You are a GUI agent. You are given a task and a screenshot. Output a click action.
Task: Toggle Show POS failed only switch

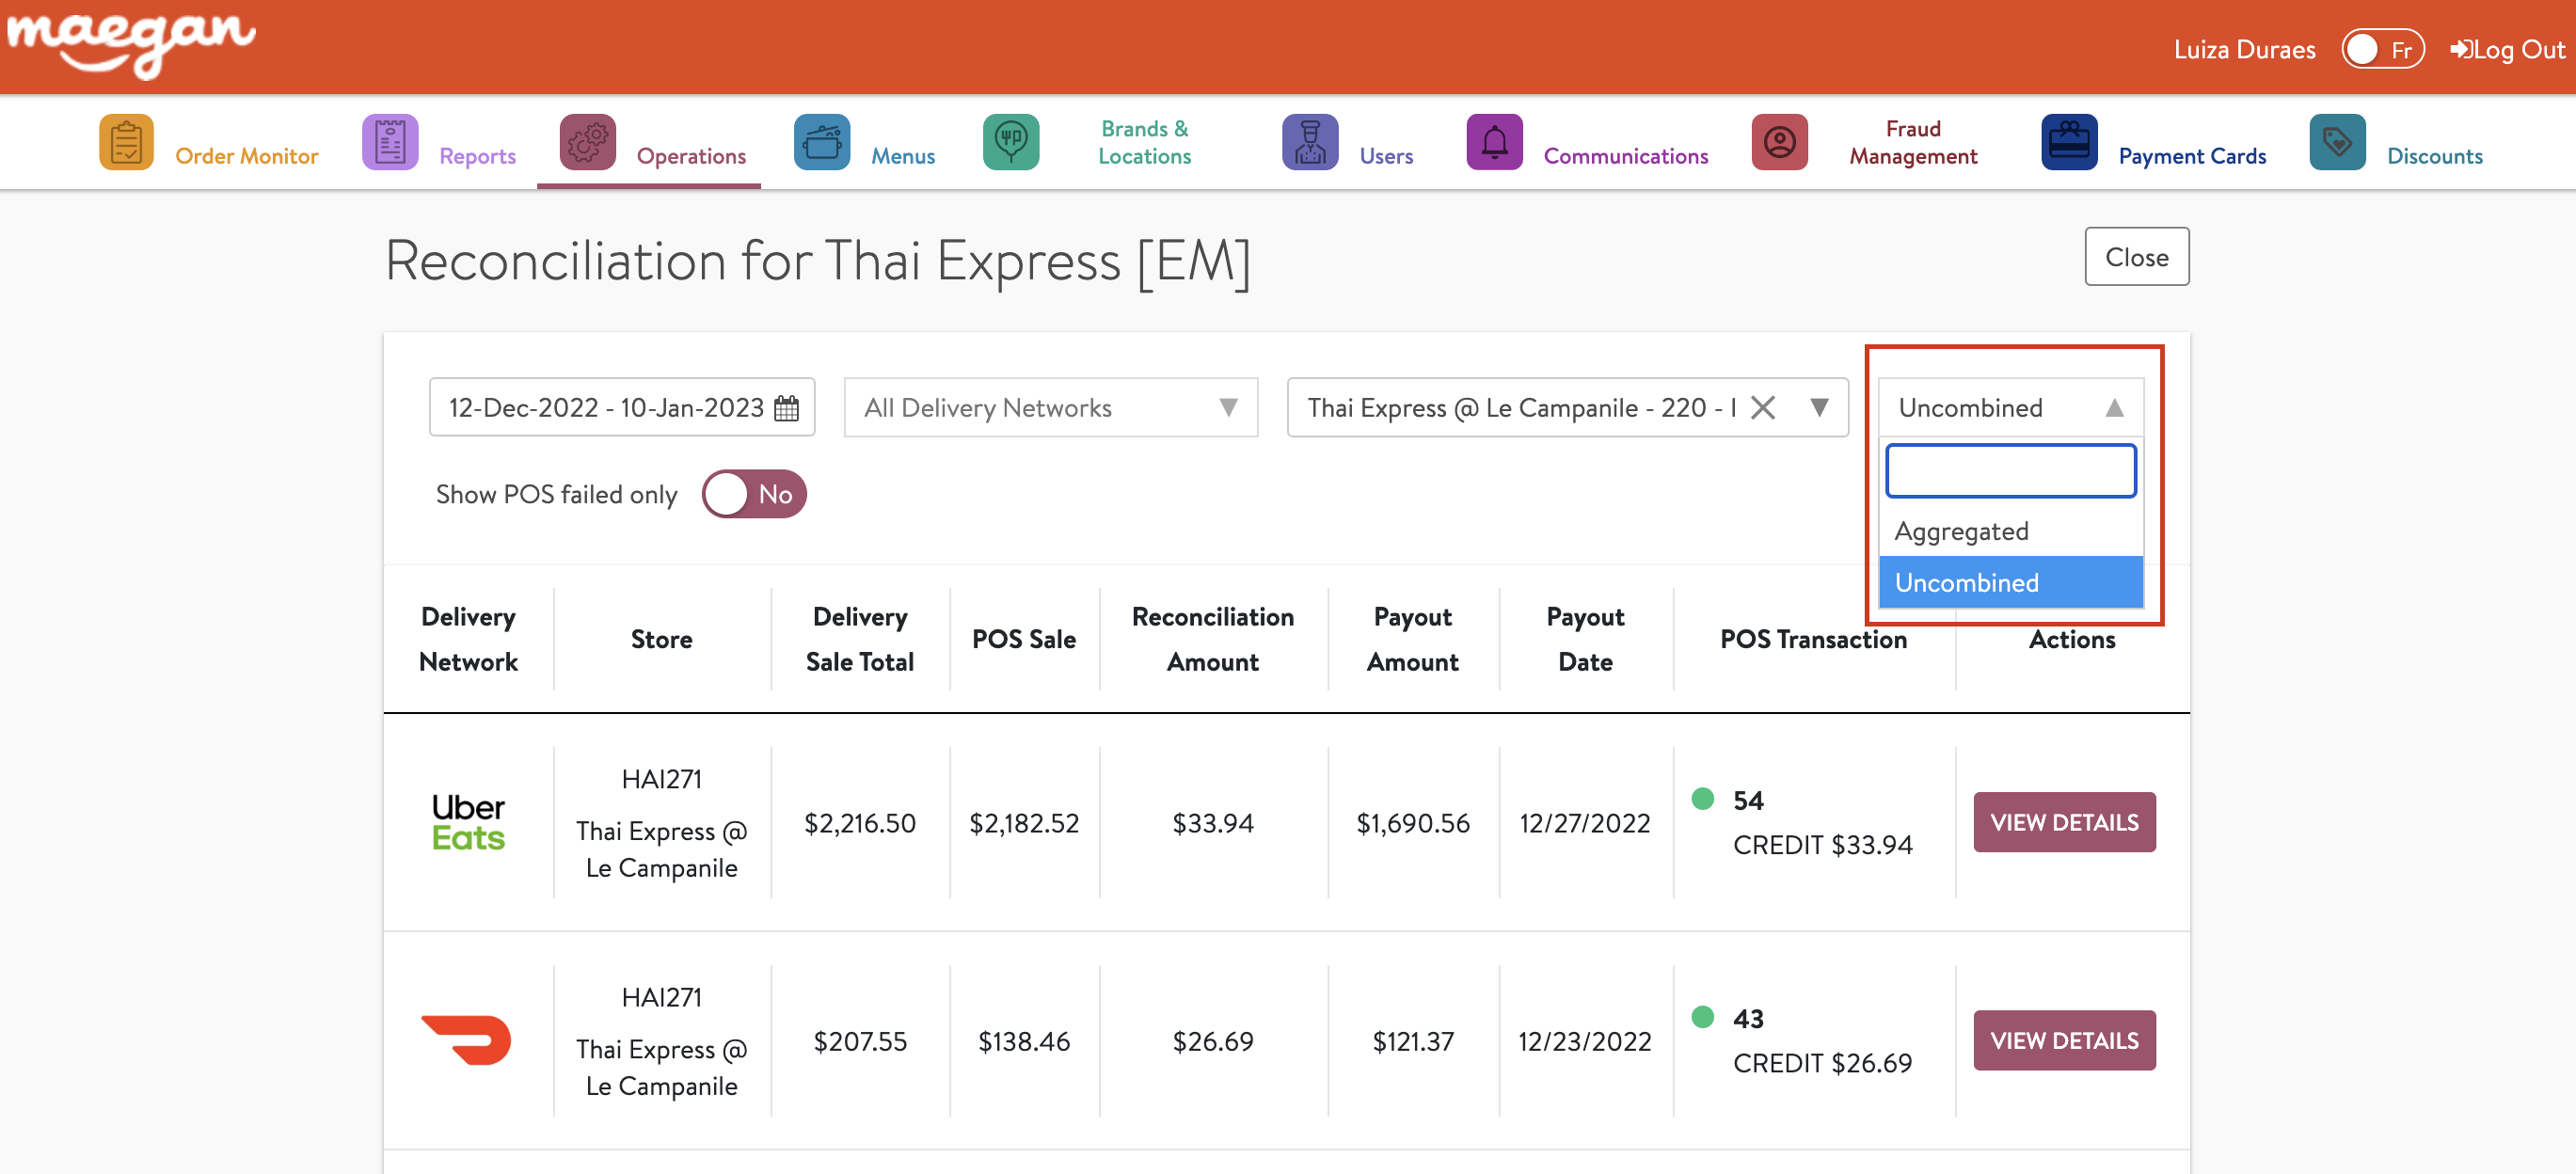click(754, 494)
